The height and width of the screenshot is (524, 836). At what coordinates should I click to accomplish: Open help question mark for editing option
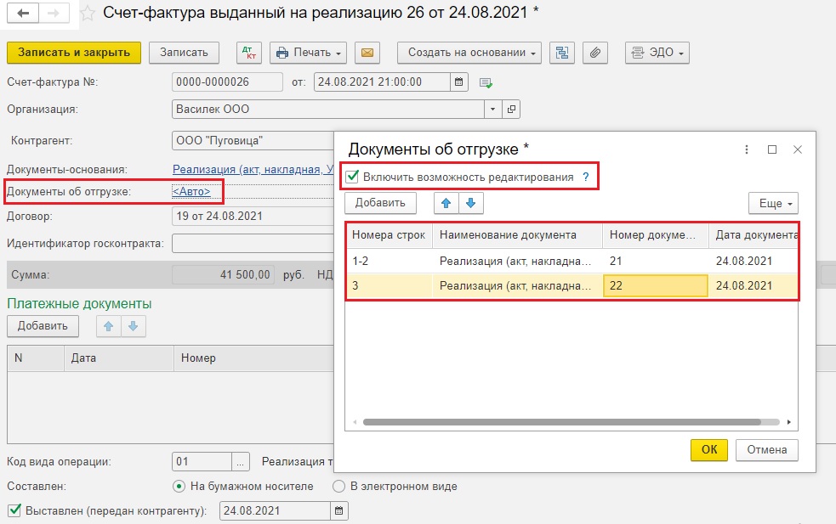tap(585, 177)
